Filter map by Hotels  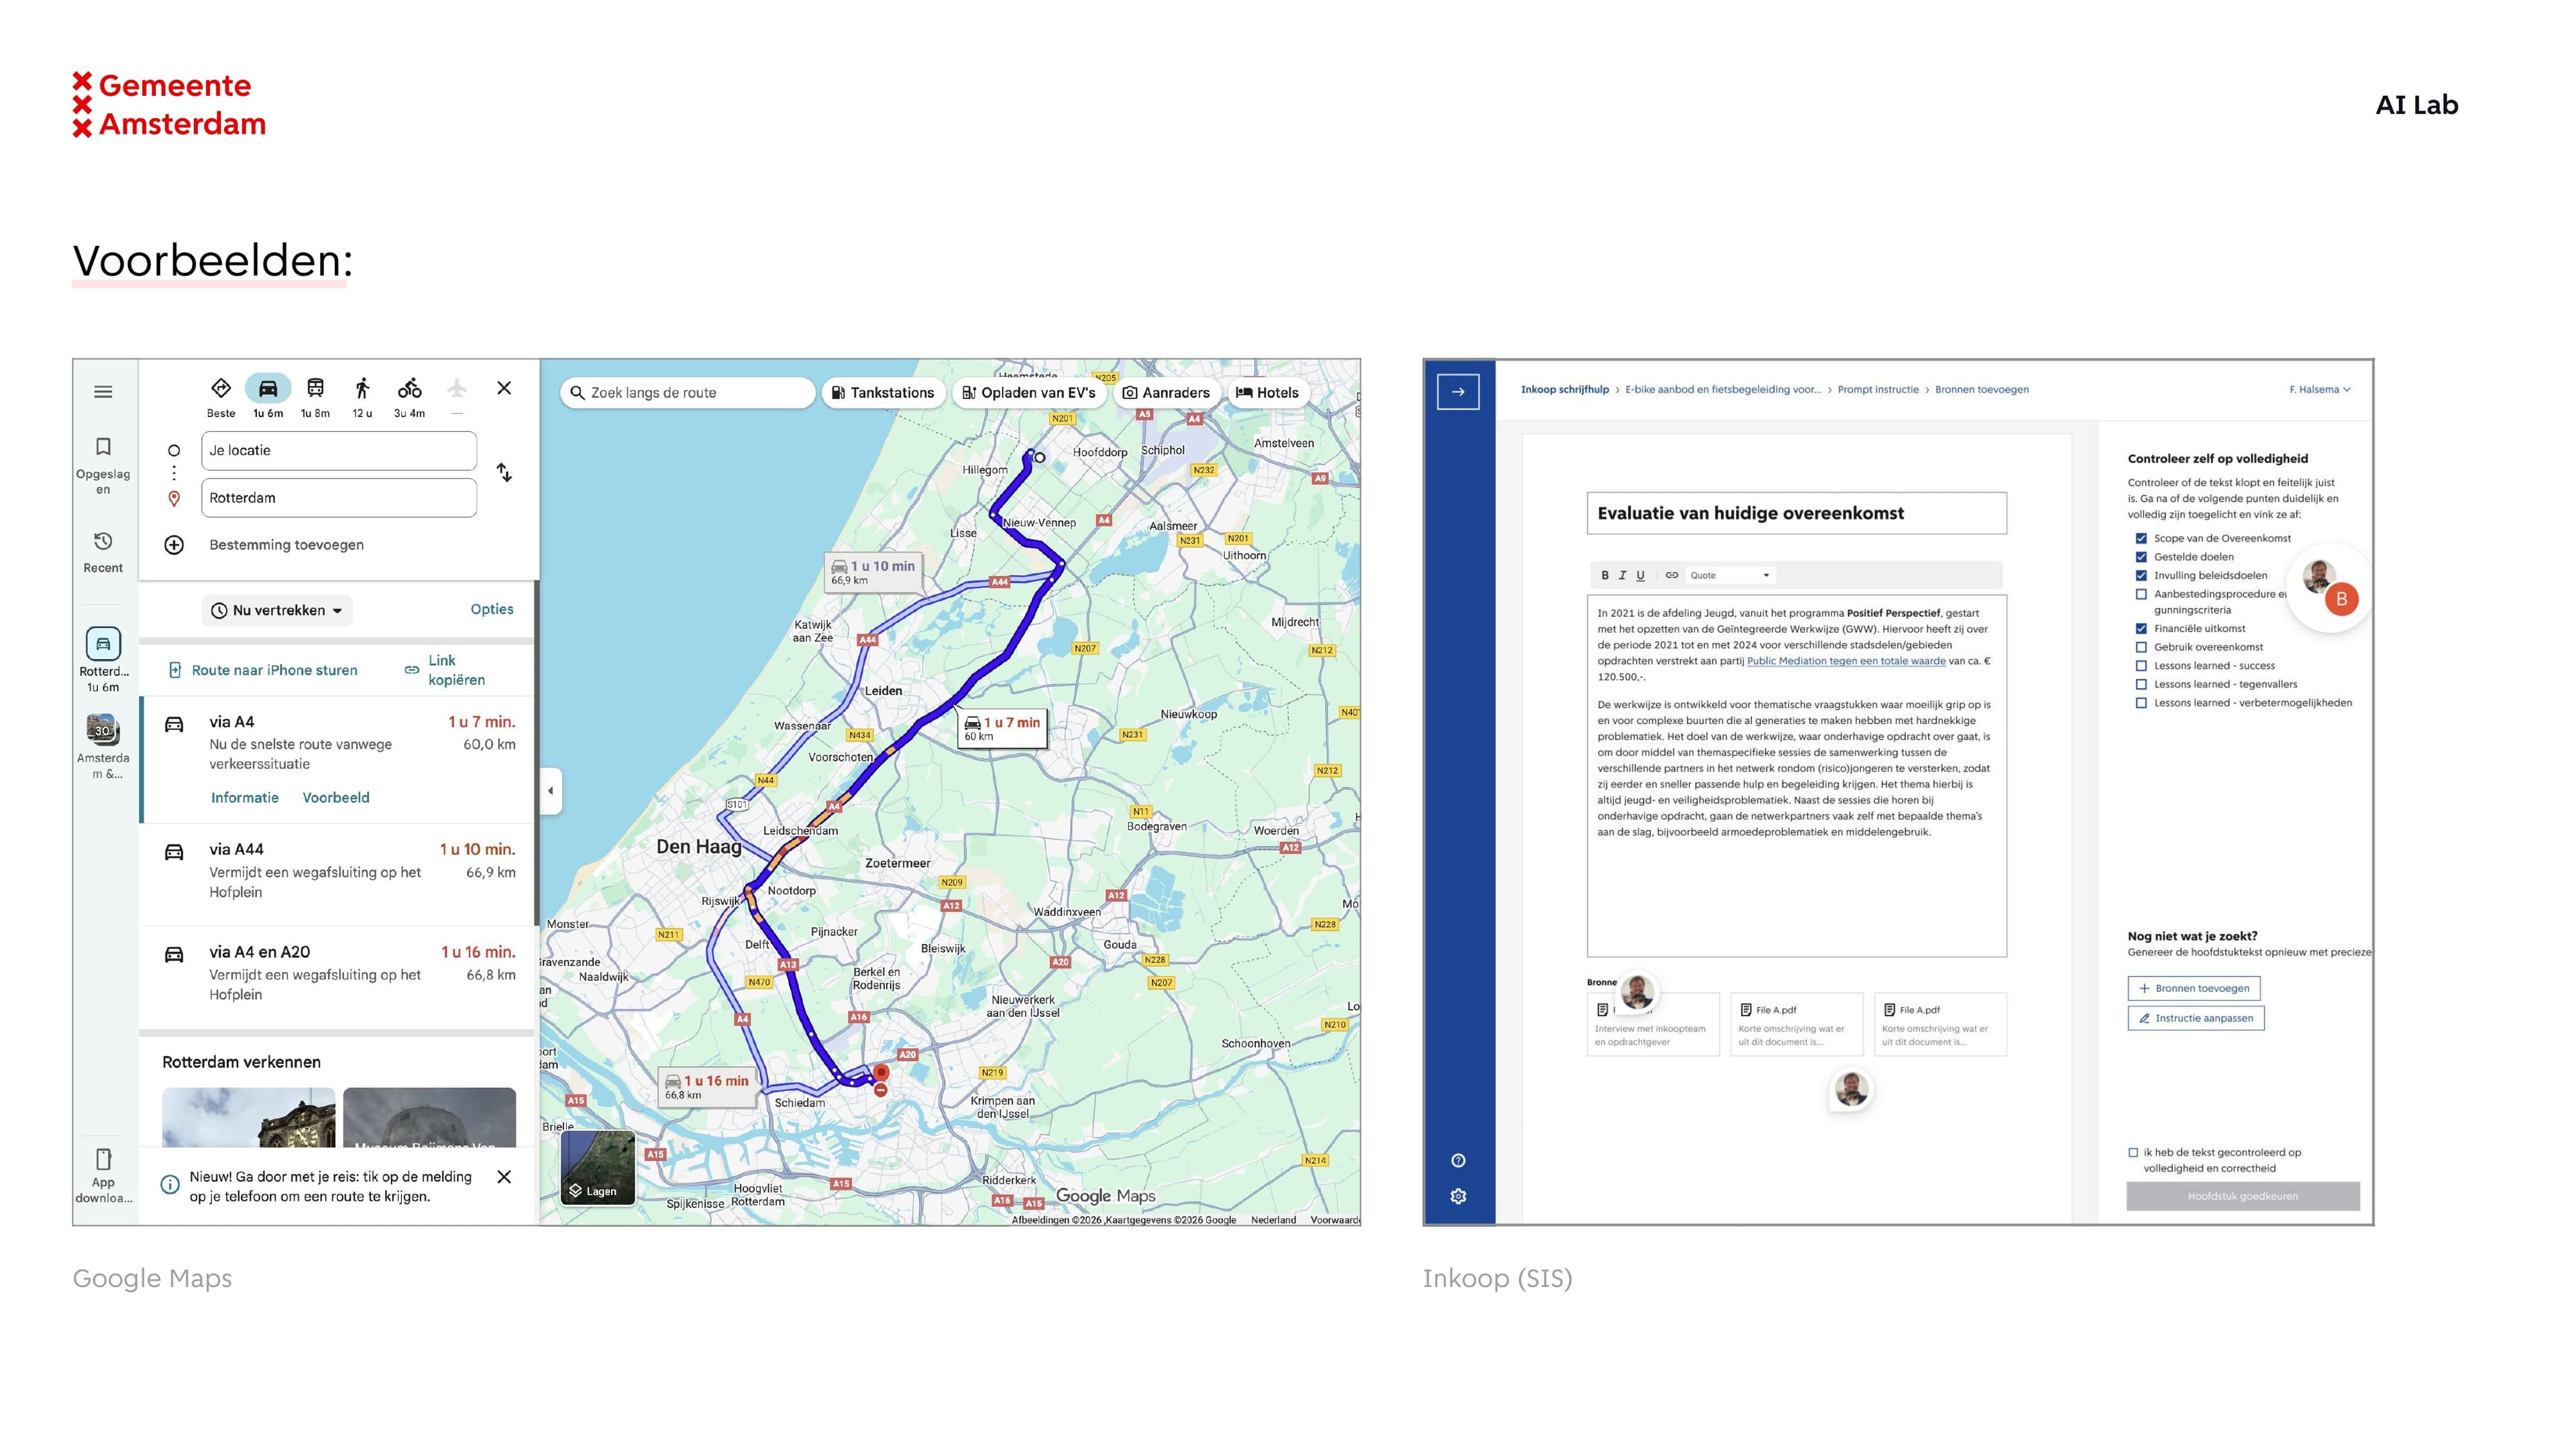[1267, 393]
